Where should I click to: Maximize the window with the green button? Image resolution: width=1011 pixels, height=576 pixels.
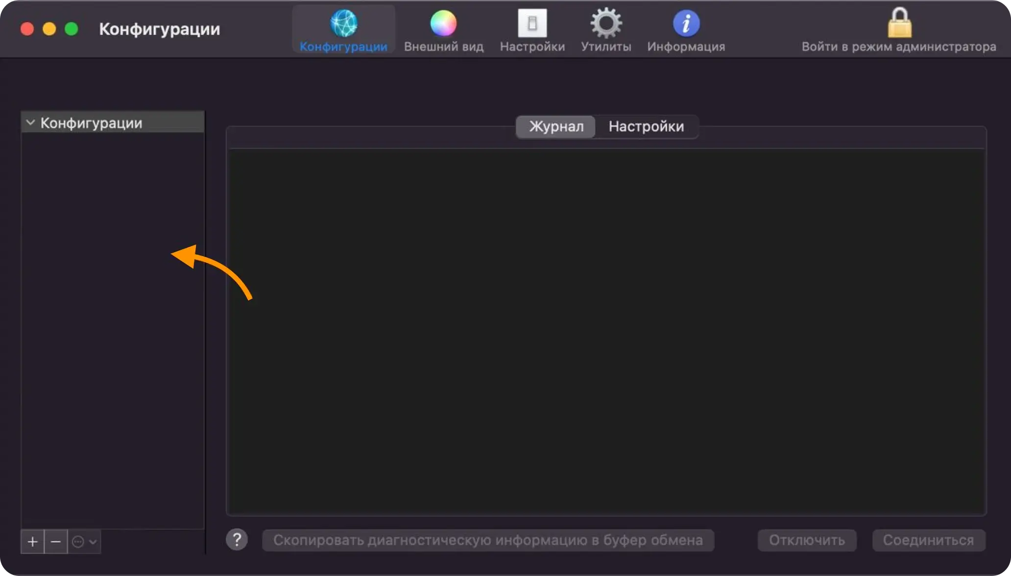(x=72, y=29)
